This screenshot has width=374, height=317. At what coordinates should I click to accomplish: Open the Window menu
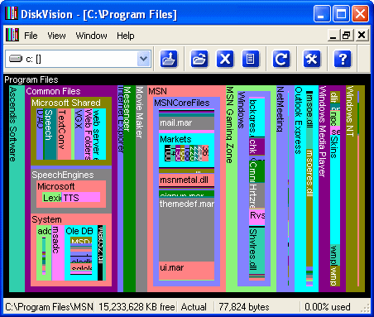(91, 36)
